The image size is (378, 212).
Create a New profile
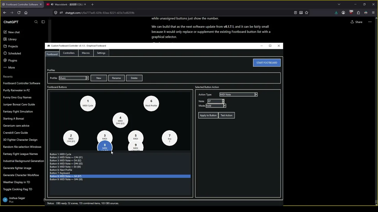click(x=99, y=78)
